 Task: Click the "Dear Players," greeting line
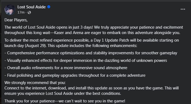[16, 20]
